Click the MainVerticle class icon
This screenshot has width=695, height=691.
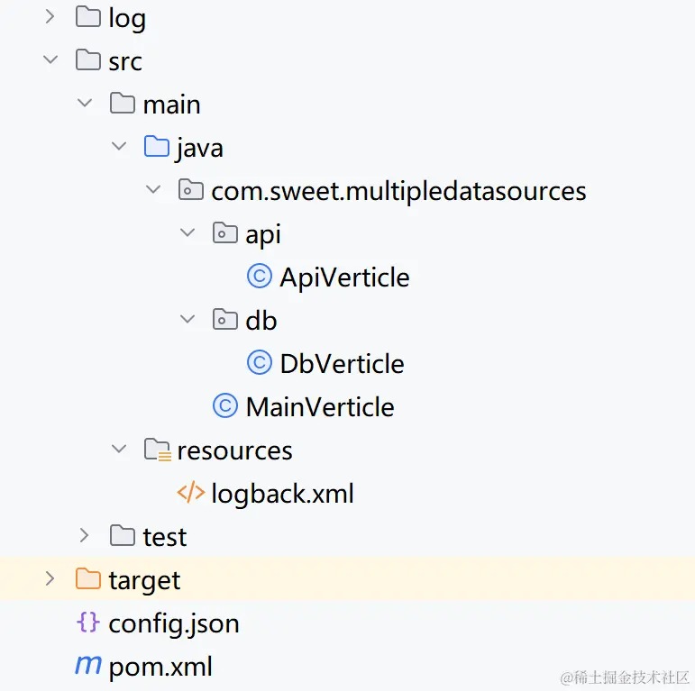coord(225,406)
